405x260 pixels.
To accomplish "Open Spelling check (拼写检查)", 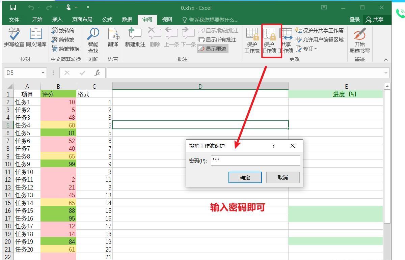I will click(14, 37).
